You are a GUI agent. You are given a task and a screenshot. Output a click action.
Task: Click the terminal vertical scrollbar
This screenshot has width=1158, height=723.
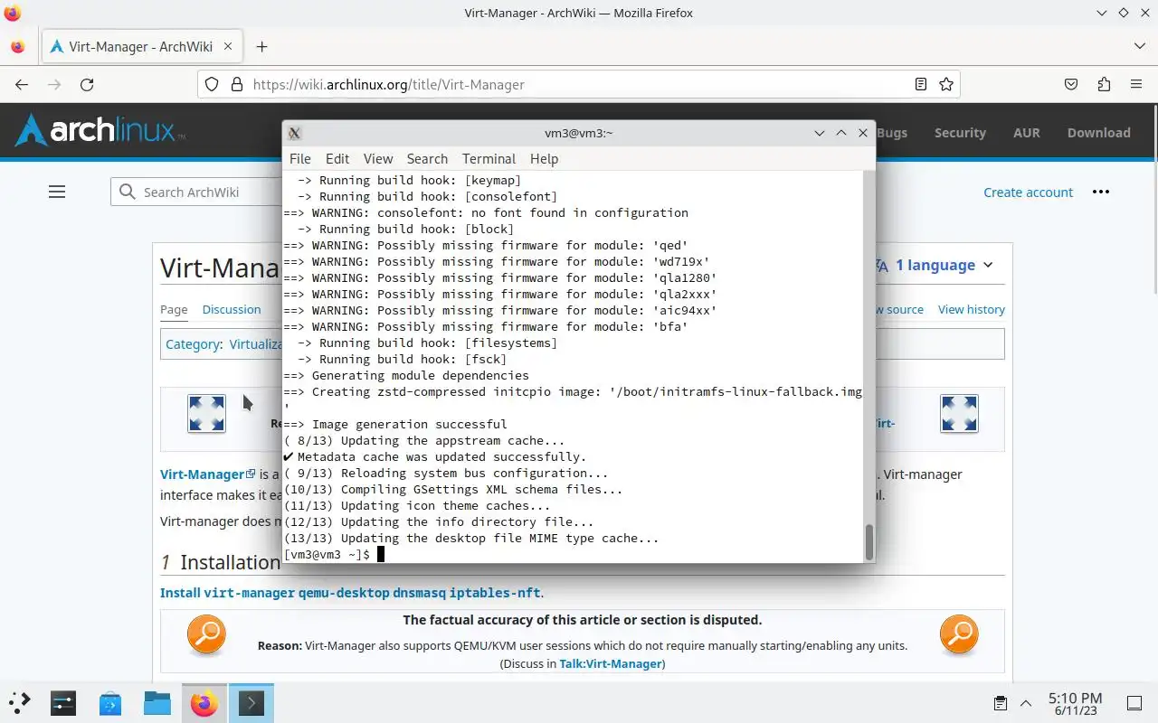click(x=869, y=542)
